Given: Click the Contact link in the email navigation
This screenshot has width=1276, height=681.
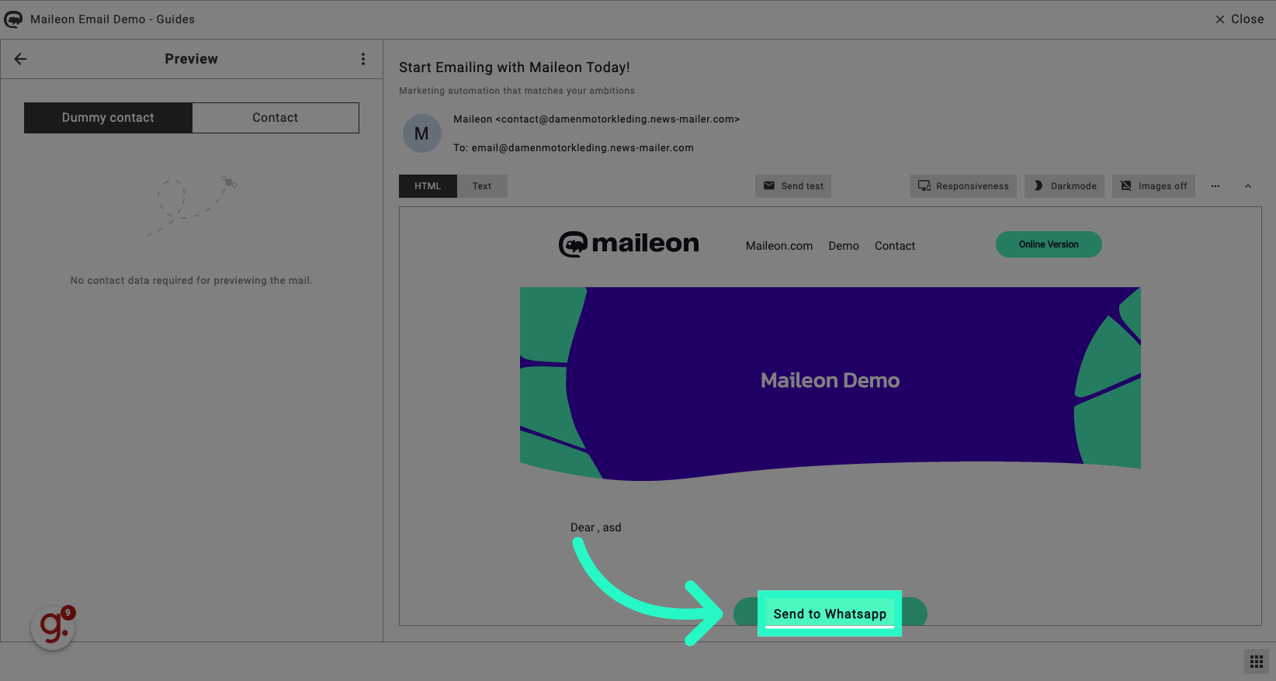Looking at the screenshot, I should click(x=895, y=246).
